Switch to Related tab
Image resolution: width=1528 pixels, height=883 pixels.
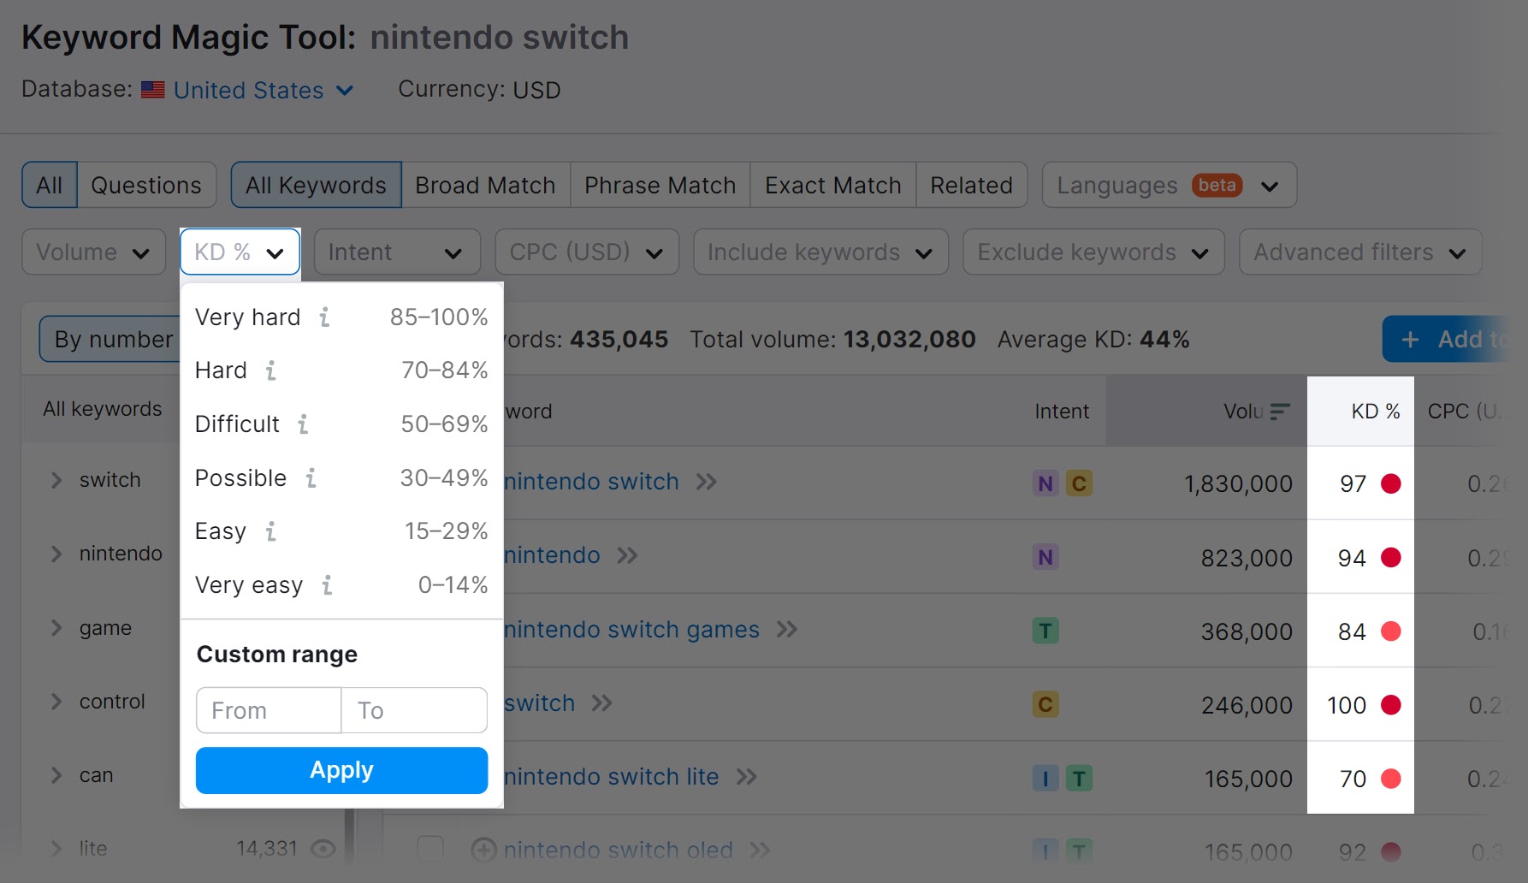tap(971, 185)
